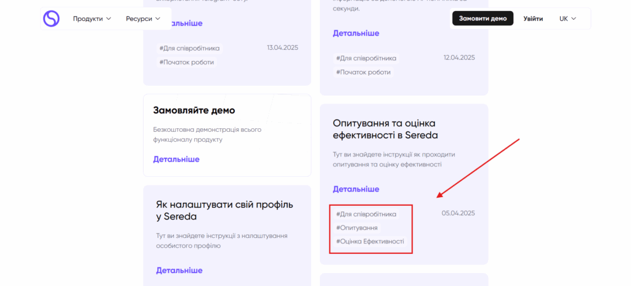This screenshot has width=631, height=286.
Task: Click #Для співробітника tag beside 05.04.2025
Action: (x=366, y=214)
